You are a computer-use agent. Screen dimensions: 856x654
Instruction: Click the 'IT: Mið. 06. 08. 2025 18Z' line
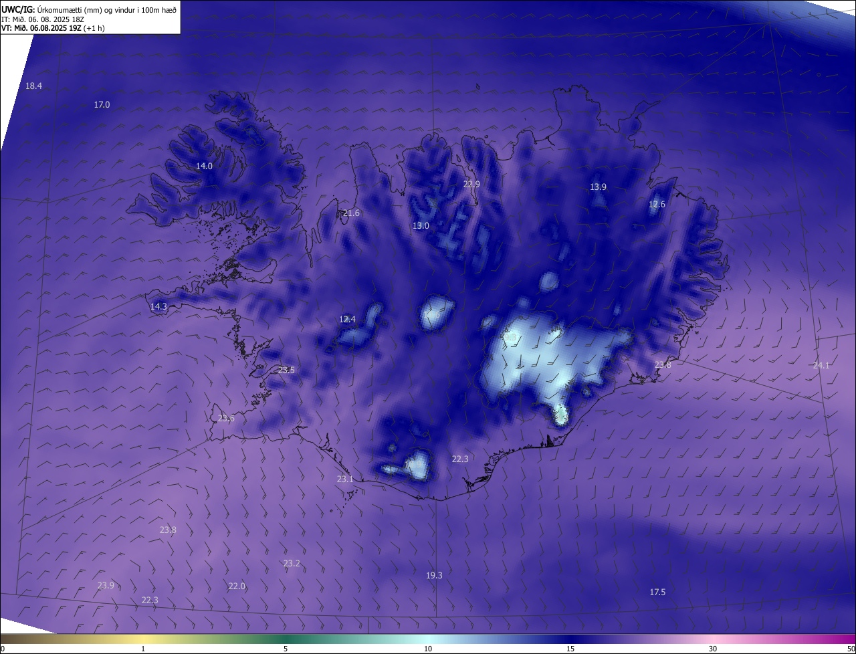point(43,19)
